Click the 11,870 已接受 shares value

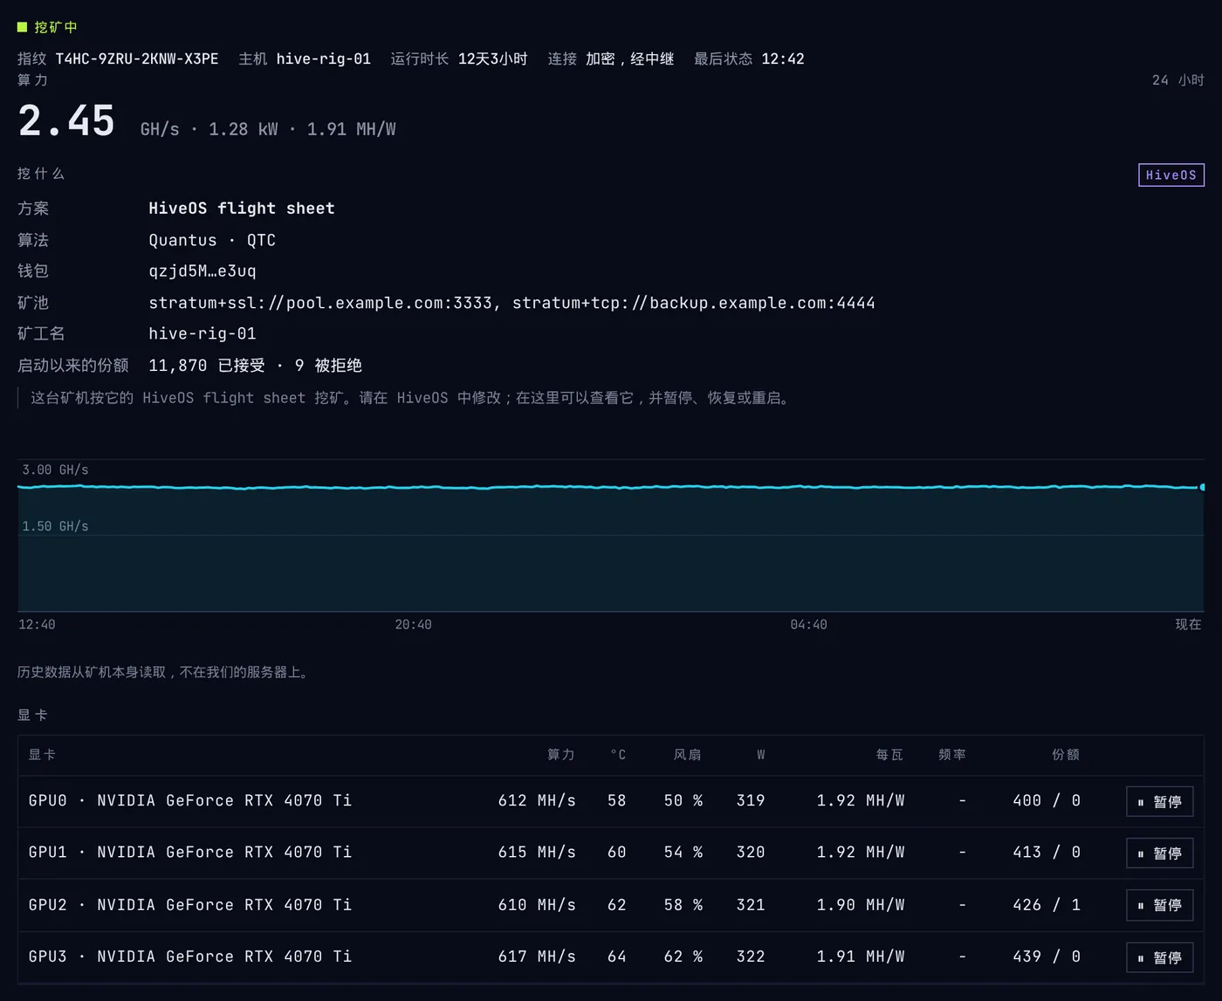tap(207, 366)
